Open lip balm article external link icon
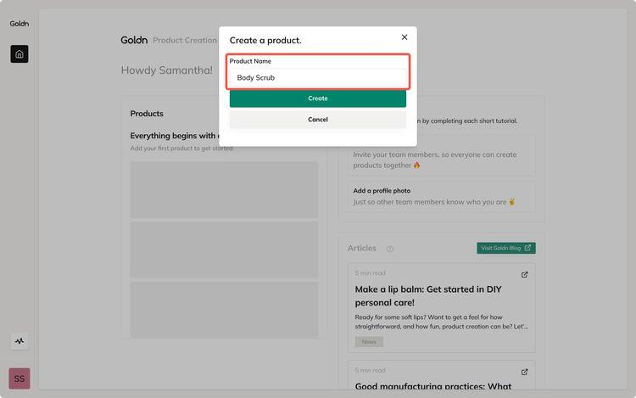The height and width of the screenshot is (398, 636). [524, 275]
